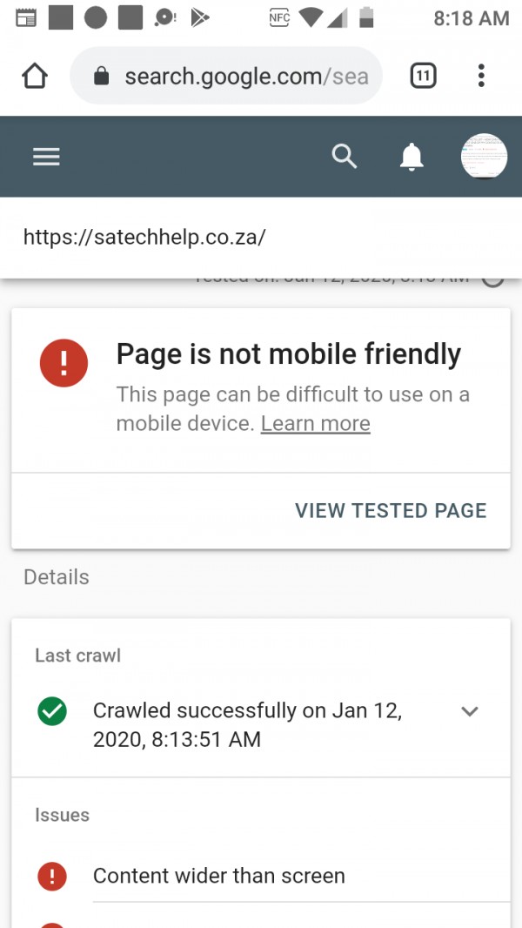Screen dimensions: 522x928
Task: Open the hamburger navigation menu
Action: [x=46, y=157]
